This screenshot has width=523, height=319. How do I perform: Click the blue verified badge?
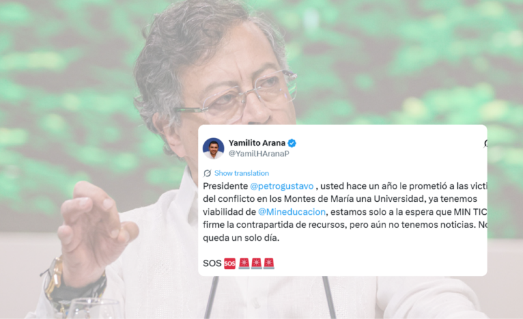click(x=292, y=143)
